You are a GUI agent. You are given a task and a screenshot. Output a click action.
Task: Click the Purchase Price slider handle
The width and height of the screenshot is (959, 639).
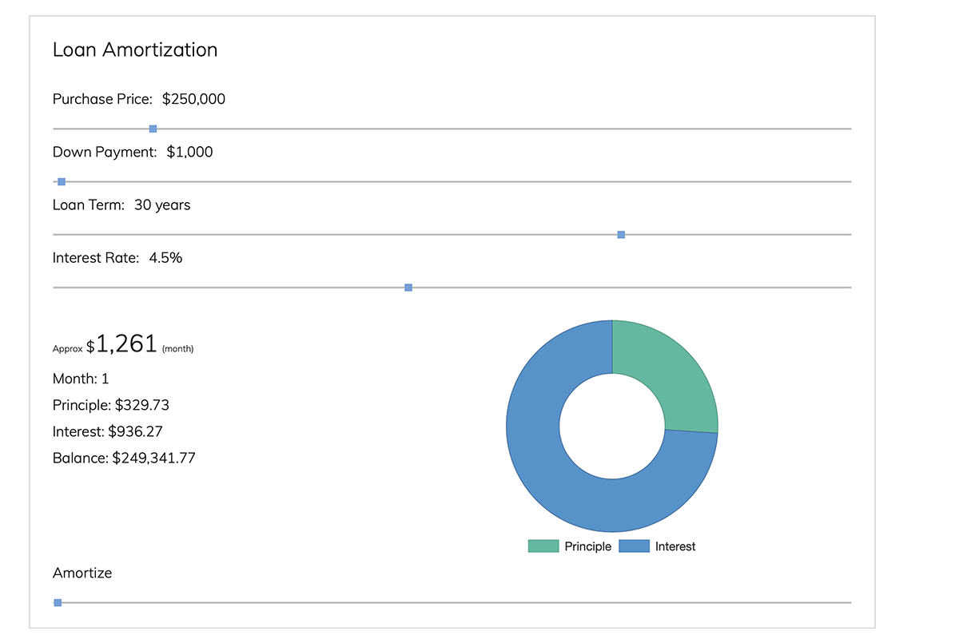pyautogui.click(x=153, y=129)
